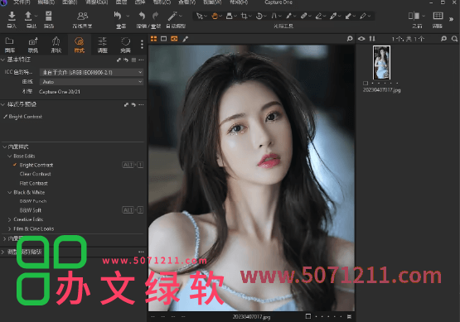Screen dimensions: 460x322
Task: Select the pointer Select cursor tool
Action: tap(199, 16)
